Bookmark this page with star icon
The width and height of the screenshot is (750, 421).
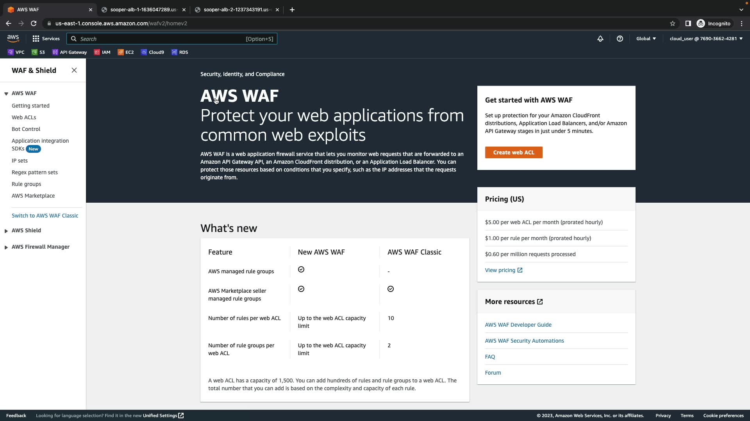[x=672, y=23]
